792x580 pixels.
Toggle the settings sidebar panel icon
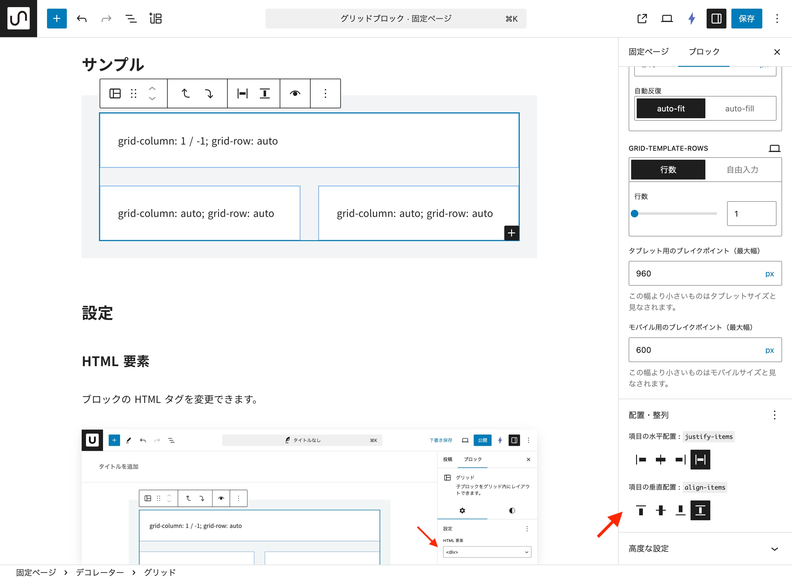716,19
